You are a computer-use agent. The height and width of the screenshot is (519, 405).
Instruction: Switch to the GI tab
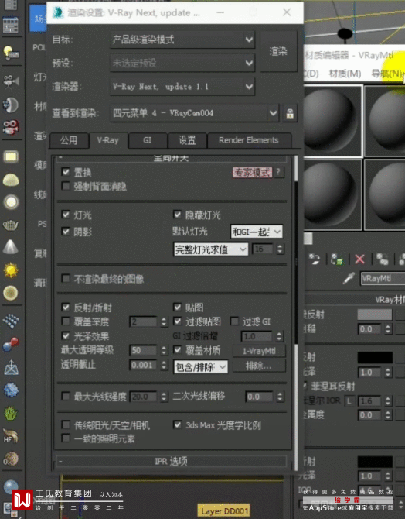(x=148, y=140)
